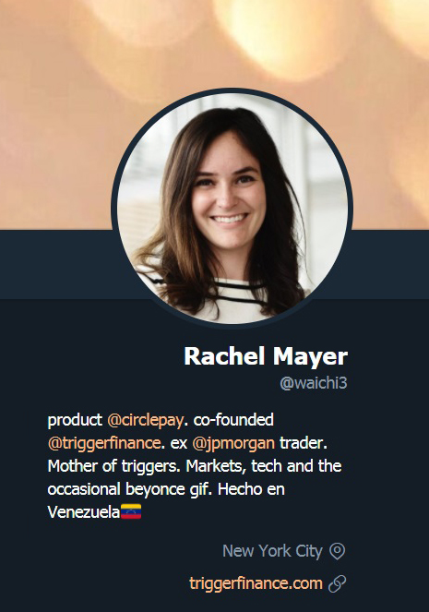This screenshot has height=612, width=429.
Task: Click the "Hecho en" phrase in the bio
Action: click(251, 489)
